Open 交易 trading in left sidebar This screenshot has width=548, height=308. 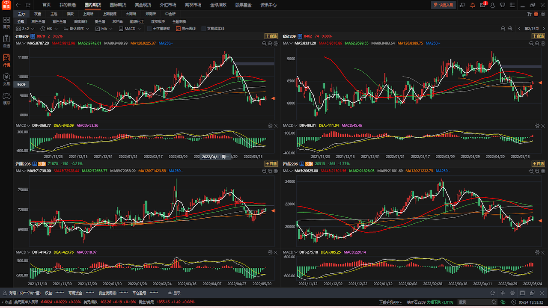click(x=6, y=79)
